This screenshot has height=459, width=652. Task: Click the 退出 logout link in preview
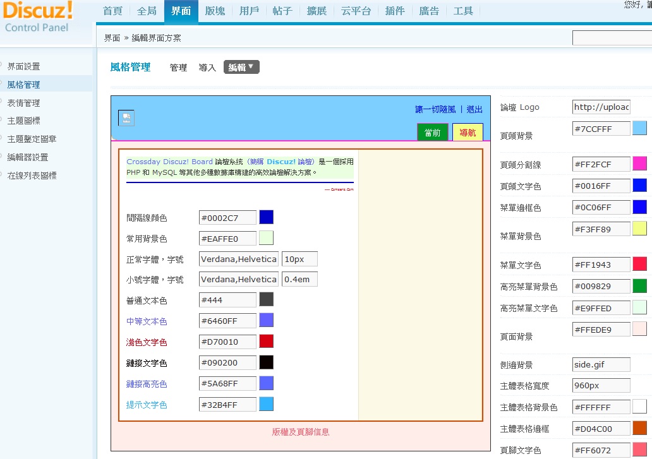[474, 109]
